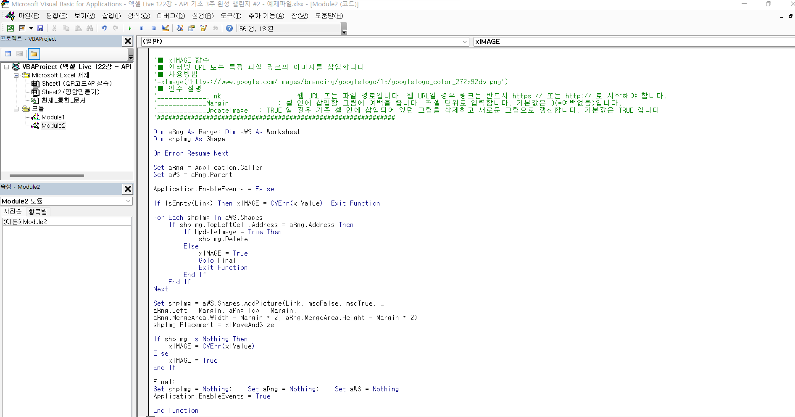This screenshot has width=795, height=417.
Task: Open the 추가 기능(A) menu
Action: point(266,16)
